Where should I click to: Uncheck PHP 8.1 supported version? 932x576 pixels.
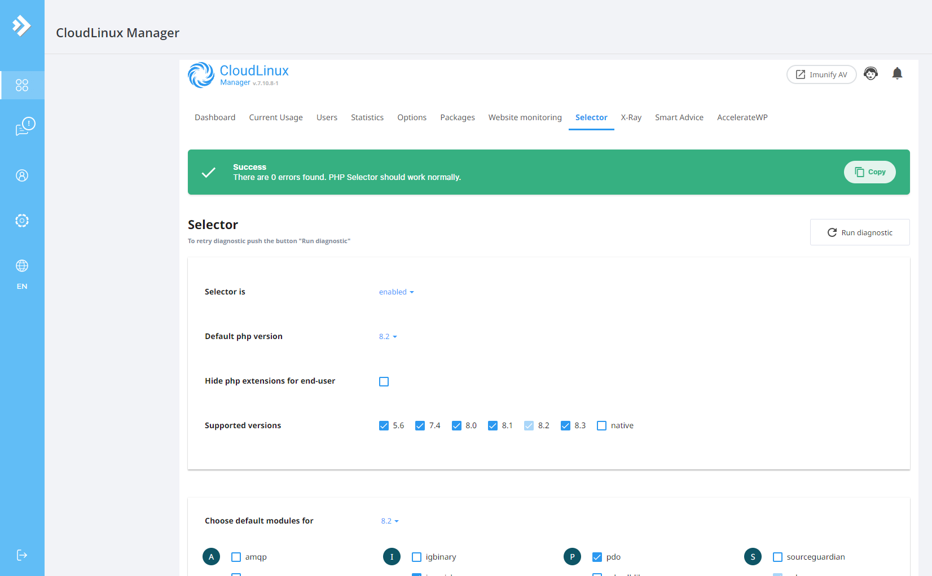tap(493, 425)
